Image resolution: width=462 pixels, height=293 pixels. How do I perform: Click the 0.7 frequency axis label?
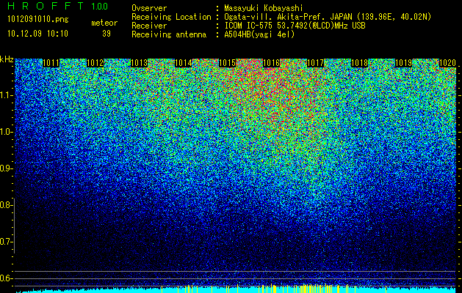tap(7, 242)
